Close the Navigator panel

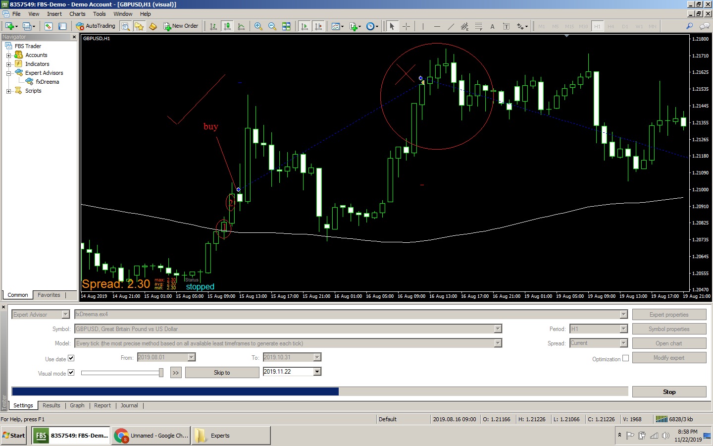(x=74, y=37)
